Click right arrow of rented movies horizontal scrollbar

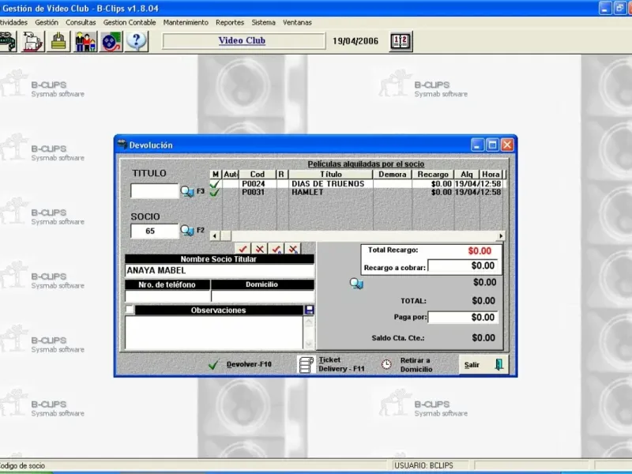500,235
